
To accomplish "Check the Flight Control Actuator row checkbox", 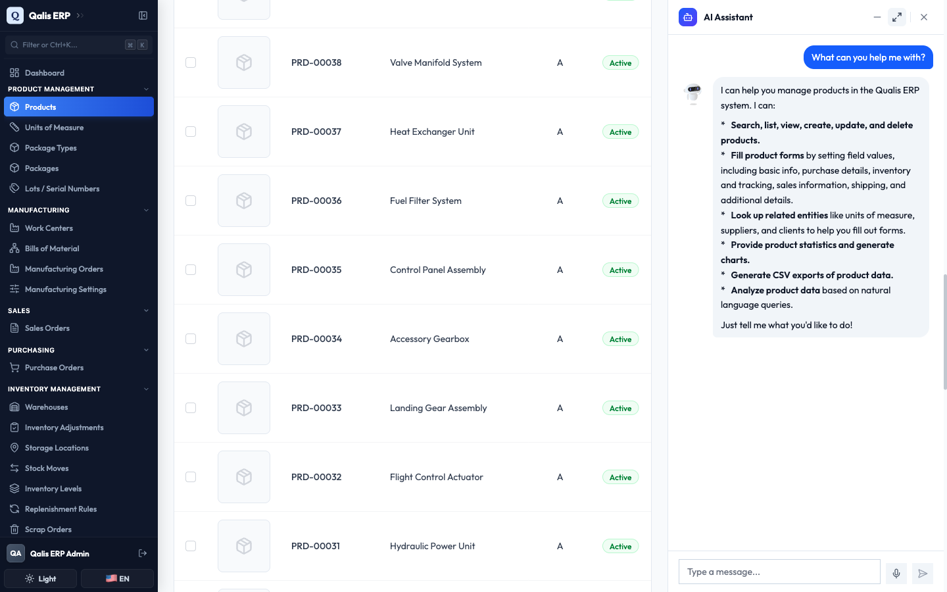I will click(191, 477).
